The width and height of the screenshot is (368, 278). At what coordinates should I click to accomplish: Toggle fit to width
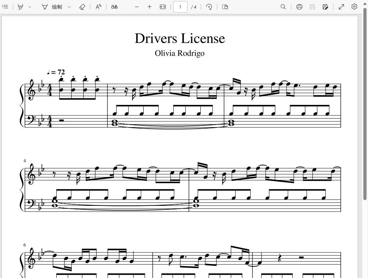(x=163, y=7)
